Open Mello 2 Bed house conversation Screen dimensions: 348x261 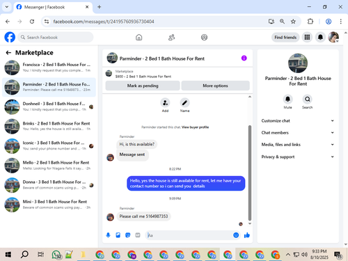pyautogui.click(x=49, y=166)
